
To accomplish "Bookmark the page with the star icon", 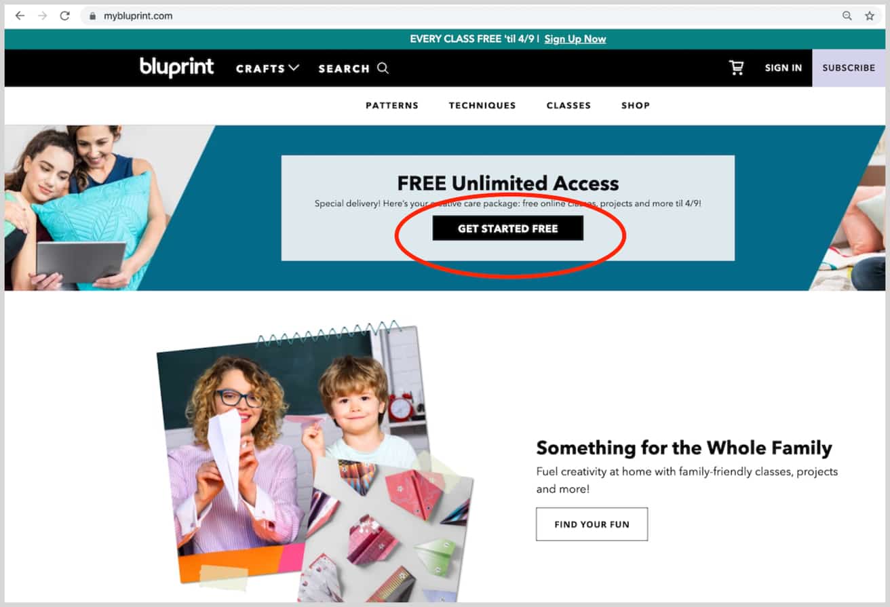I will coord(869,16).
